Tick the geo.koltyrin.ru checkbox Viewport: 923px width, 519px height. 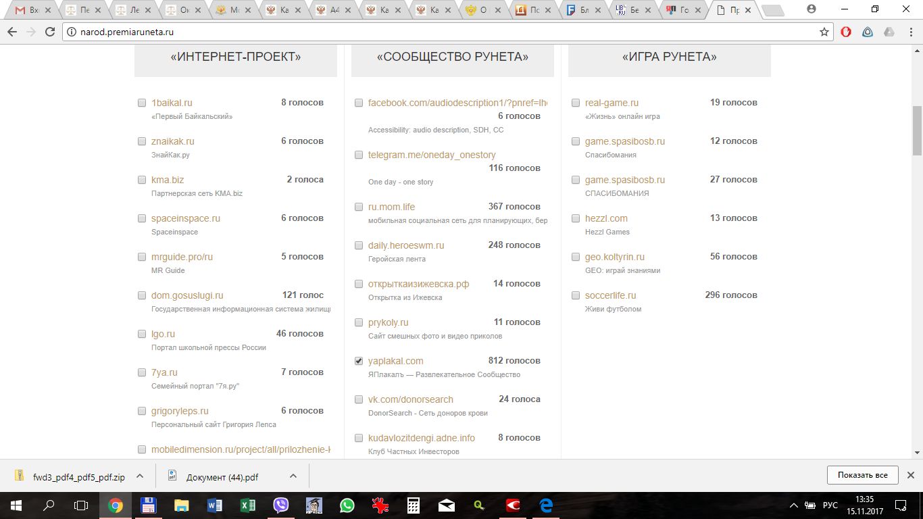pyautogui.click(x=576, y=257)
